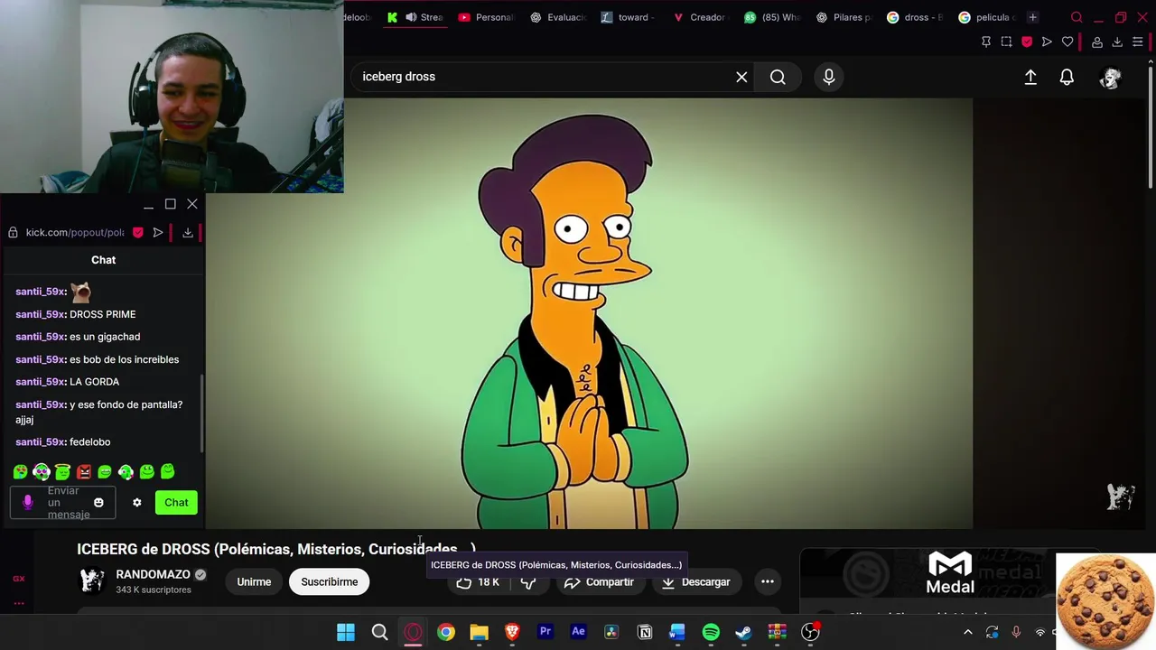Viewport: 1156px width, 650px height.
Task: Open YouTube notifications bell
Action: click(x=1067, y=78)
